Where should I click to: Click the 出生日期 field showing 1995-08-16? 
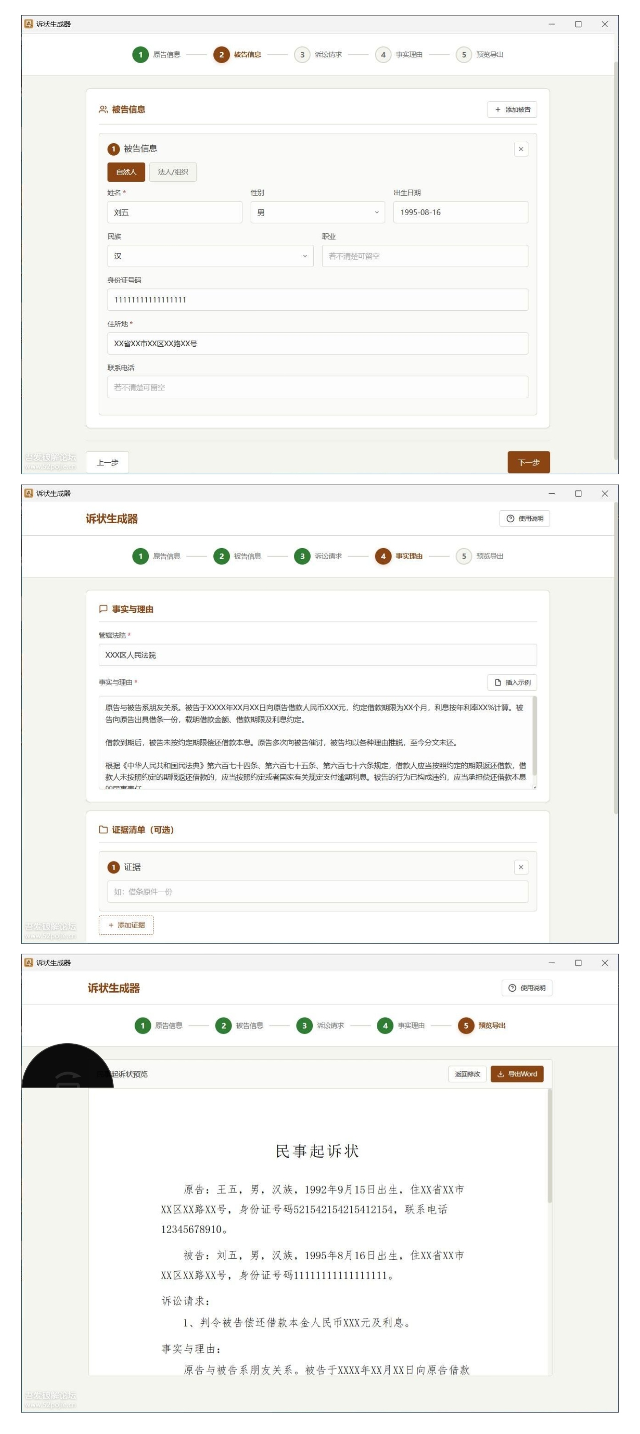pos(460,212)
